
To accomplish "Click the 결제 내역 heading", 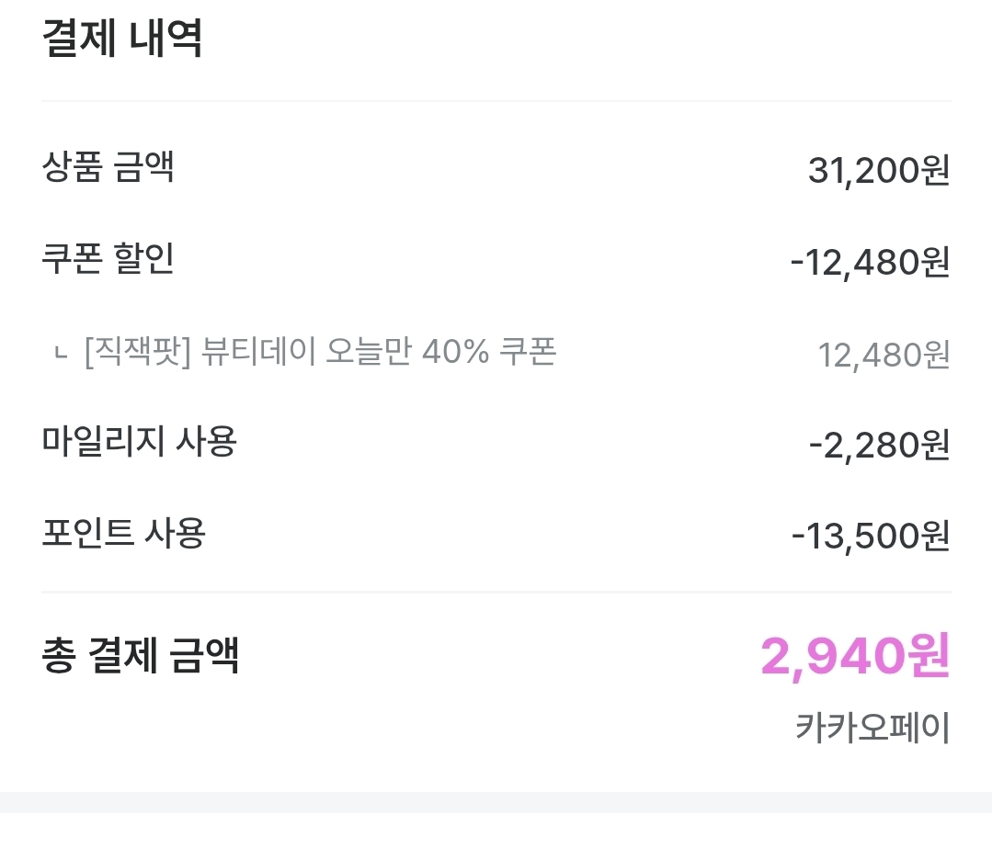I will pos(122,40).
